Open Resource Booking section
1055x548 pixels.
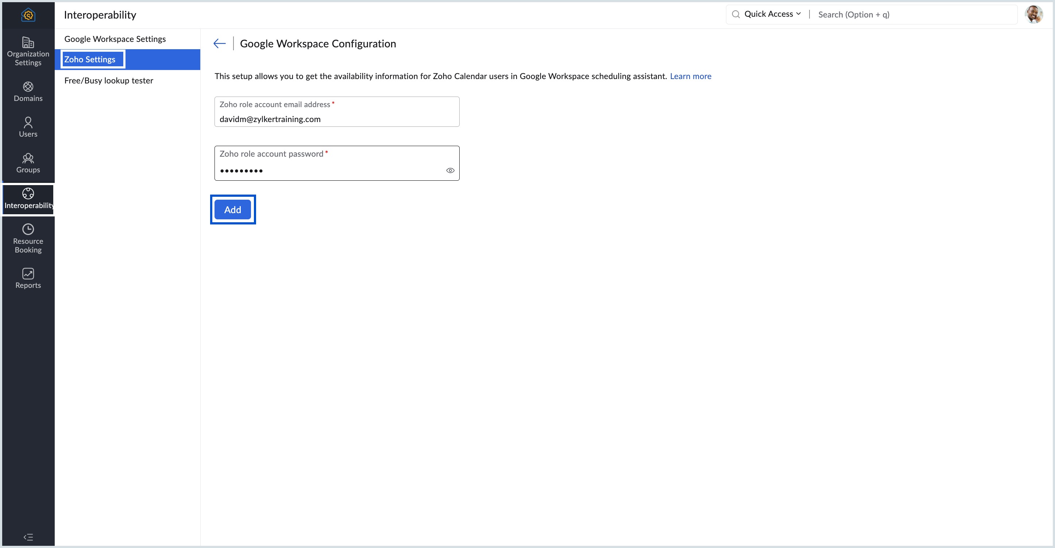coord(28,238)
